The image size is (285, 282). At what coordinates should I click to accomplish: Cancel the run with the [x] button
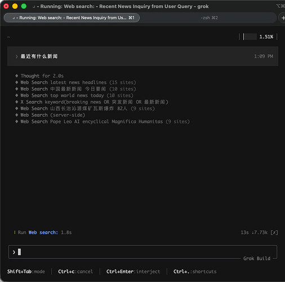coord(274,232)
